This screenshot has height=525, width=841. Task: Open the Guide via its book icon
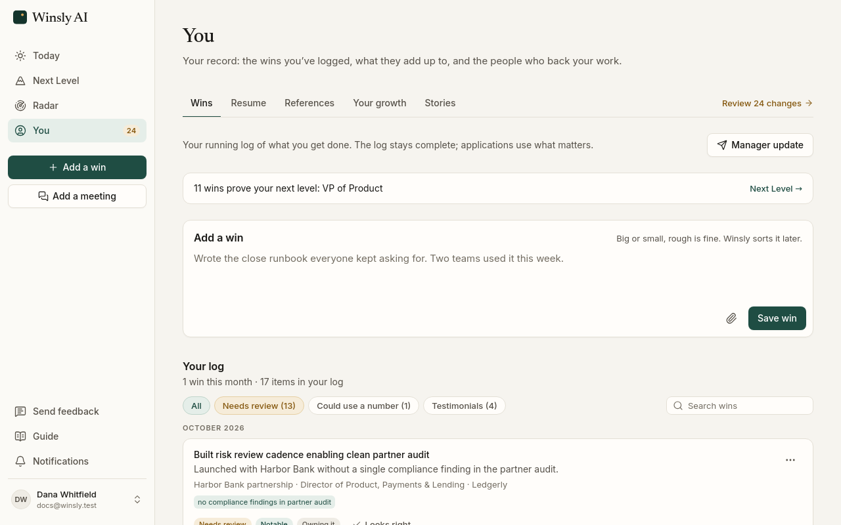(20, 436)
